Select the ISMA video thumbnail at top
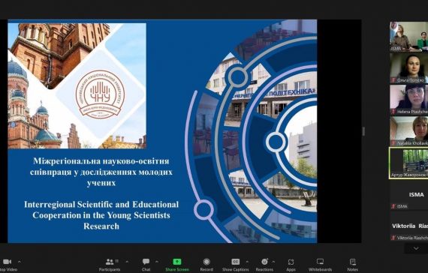Screen dimensions: 428x273 click(408, 37)
